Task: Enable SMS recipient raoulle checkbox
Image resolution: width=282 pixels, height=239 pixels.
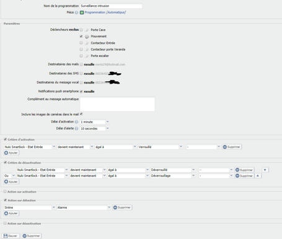Action: click(81, 74)
